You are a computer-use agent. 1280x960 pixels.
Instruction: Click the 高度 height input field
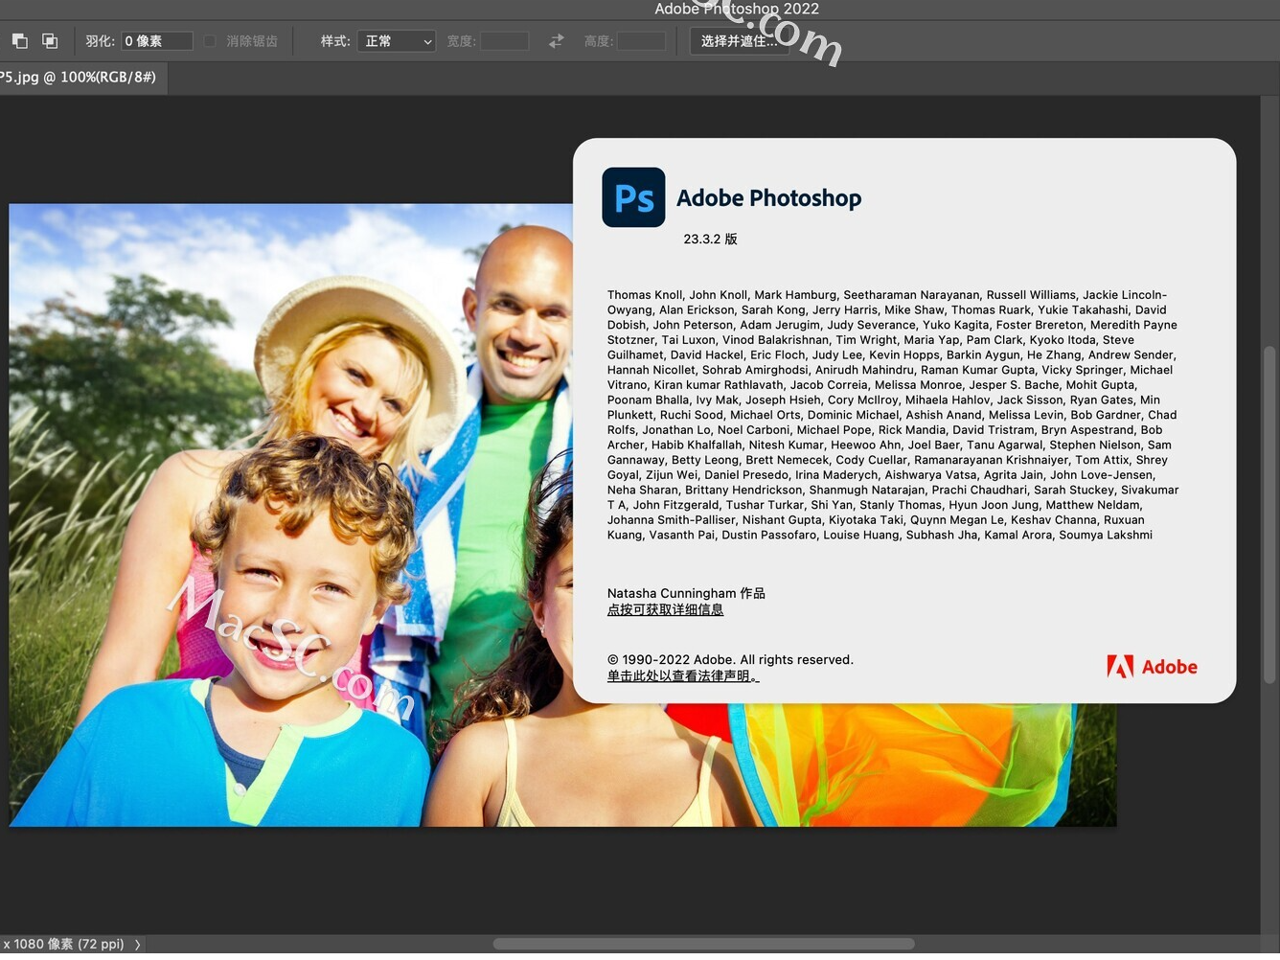pyautogui.click(x=640, y=40)
